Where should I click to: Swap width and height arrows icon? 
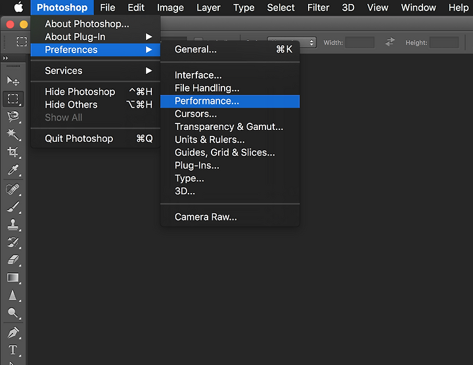(x=390, y=42)
